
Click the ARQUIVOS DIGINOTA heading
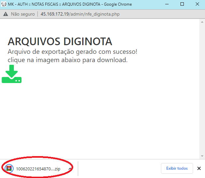[60, 42]
